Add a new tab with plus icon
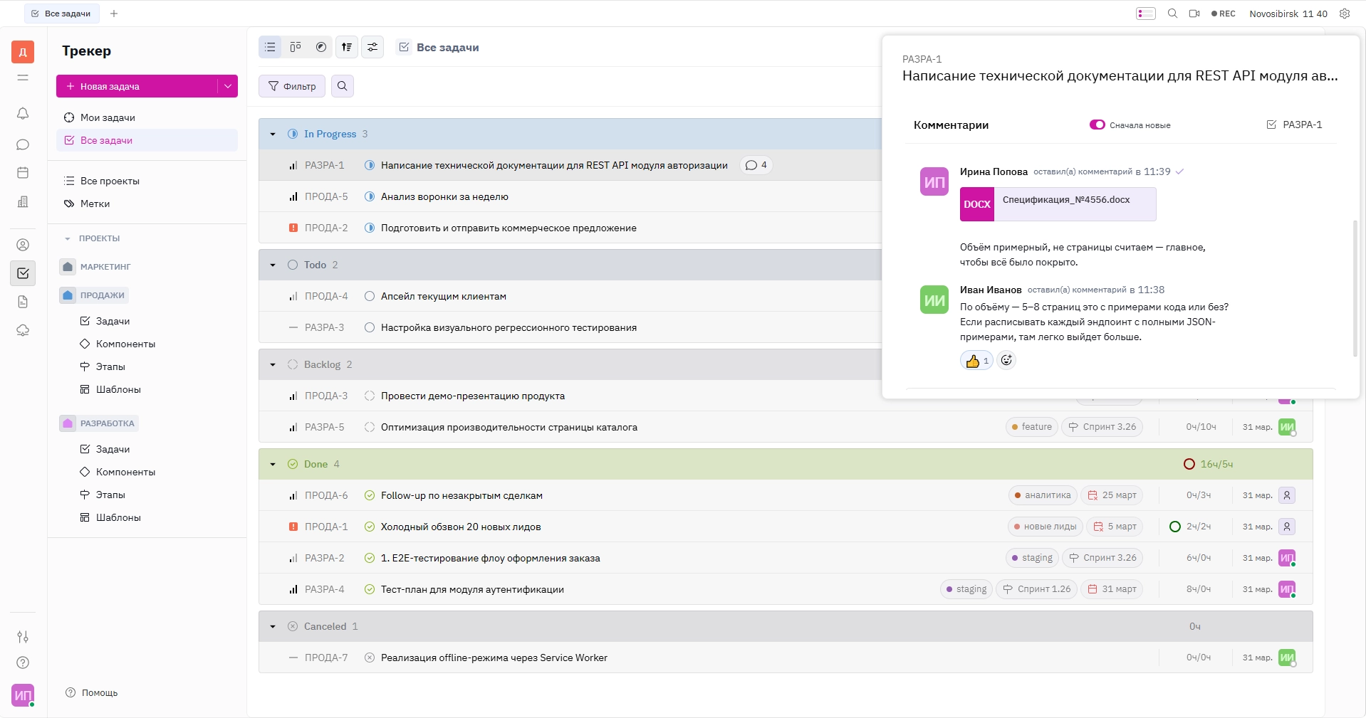The width and height of the screenshot is (1366, 718). (x=114, y=14)
